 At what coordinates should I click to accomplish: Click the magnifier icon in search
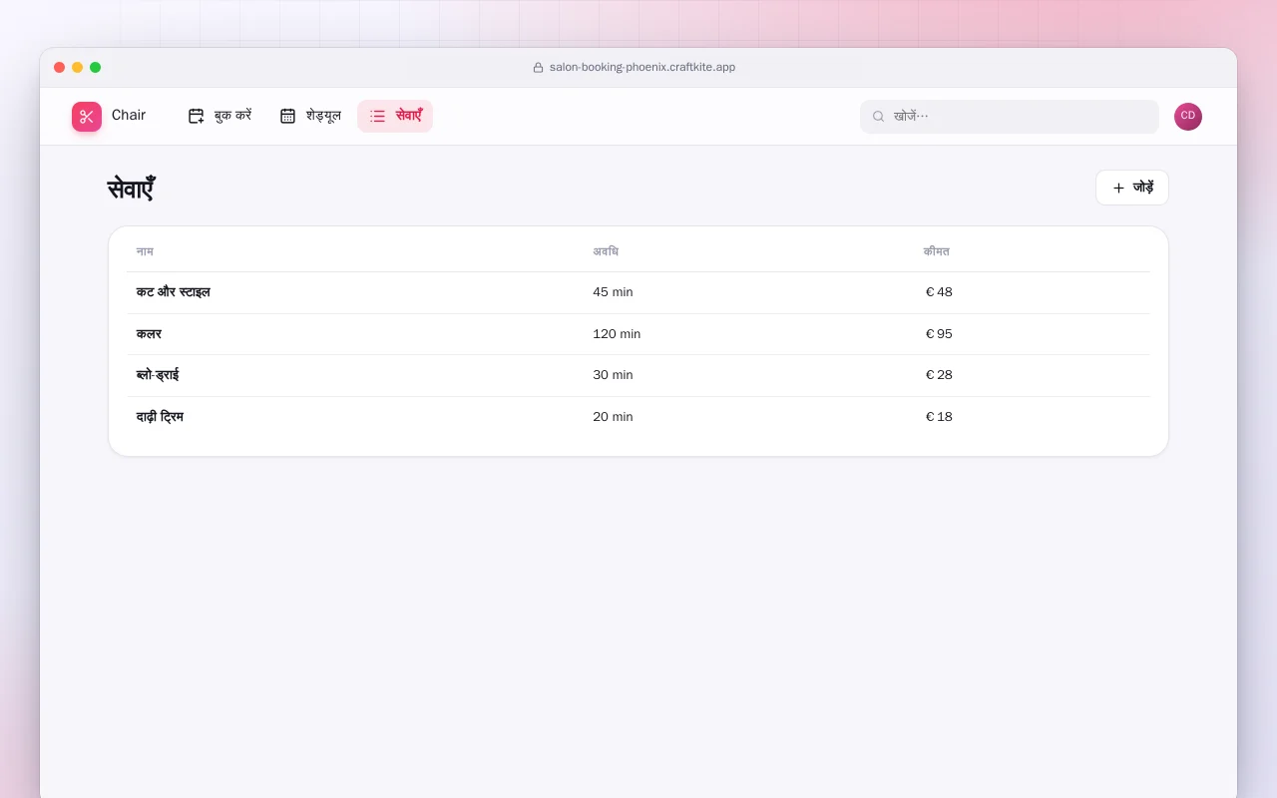point(879,117)
